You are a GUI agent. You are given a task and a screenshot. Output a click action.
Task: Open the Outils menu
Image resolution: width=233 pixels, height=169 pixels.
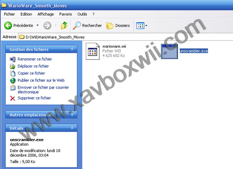point(82,14)
